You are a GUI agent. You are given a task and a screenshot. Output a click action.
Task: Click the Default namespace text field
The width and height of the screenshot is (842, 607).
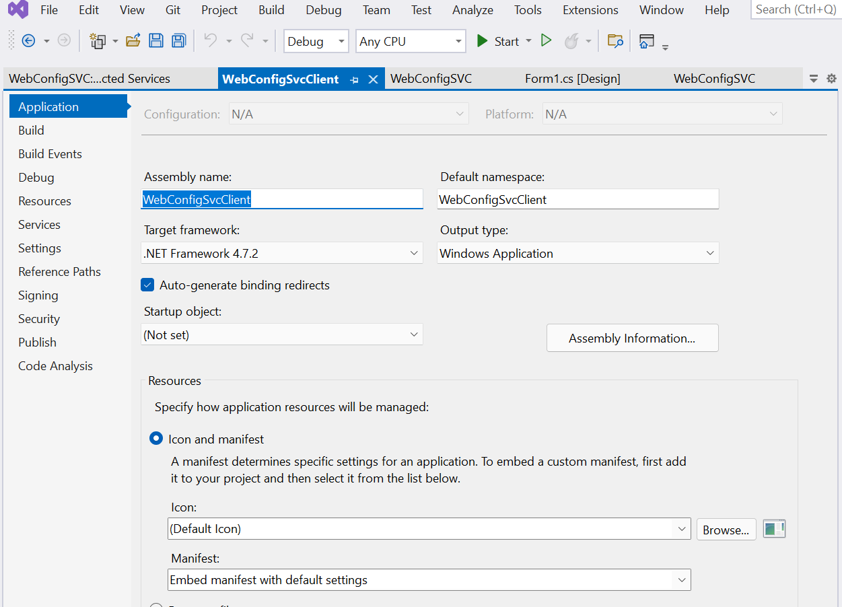tap(578, 199)
